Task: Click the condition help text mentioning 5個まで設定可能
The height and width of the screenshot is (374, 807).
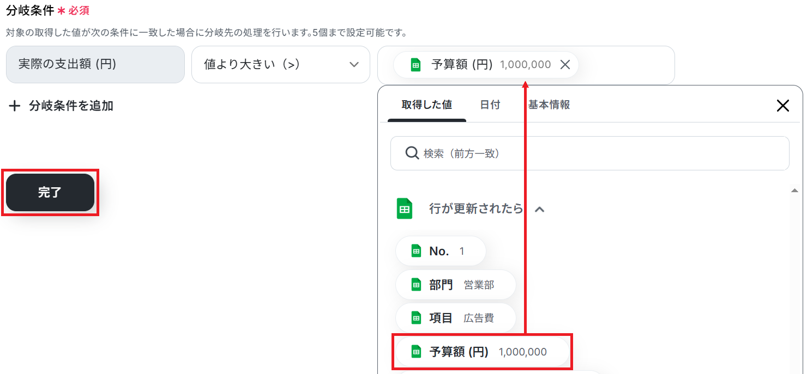Action: click(x=207, y=33)
